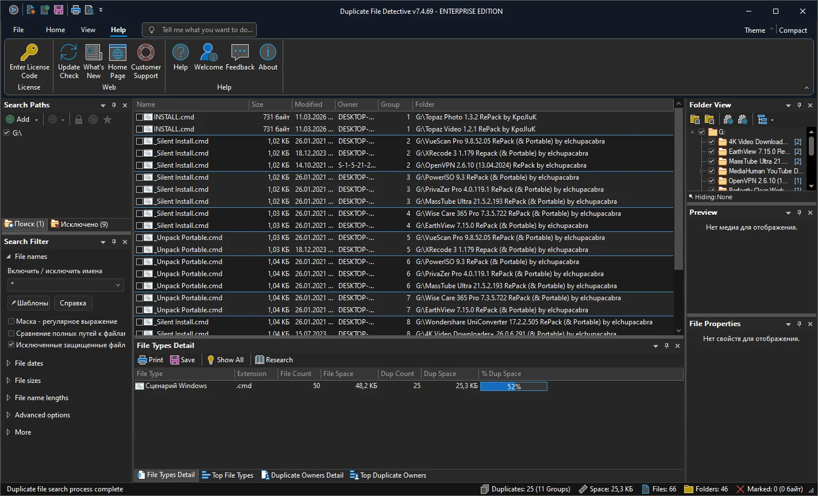The width and height of the screenshot is (818, 496).
Task: Open the include/exclude names combo box
Action: point(118,285)
